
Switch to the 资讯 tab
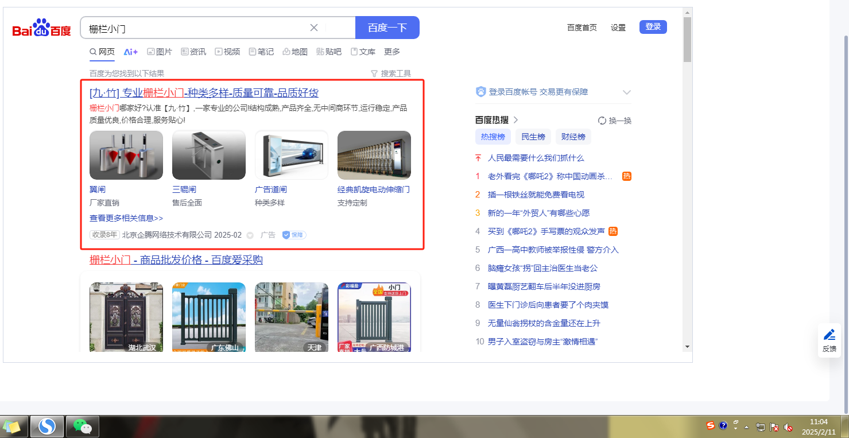(193, 52)
